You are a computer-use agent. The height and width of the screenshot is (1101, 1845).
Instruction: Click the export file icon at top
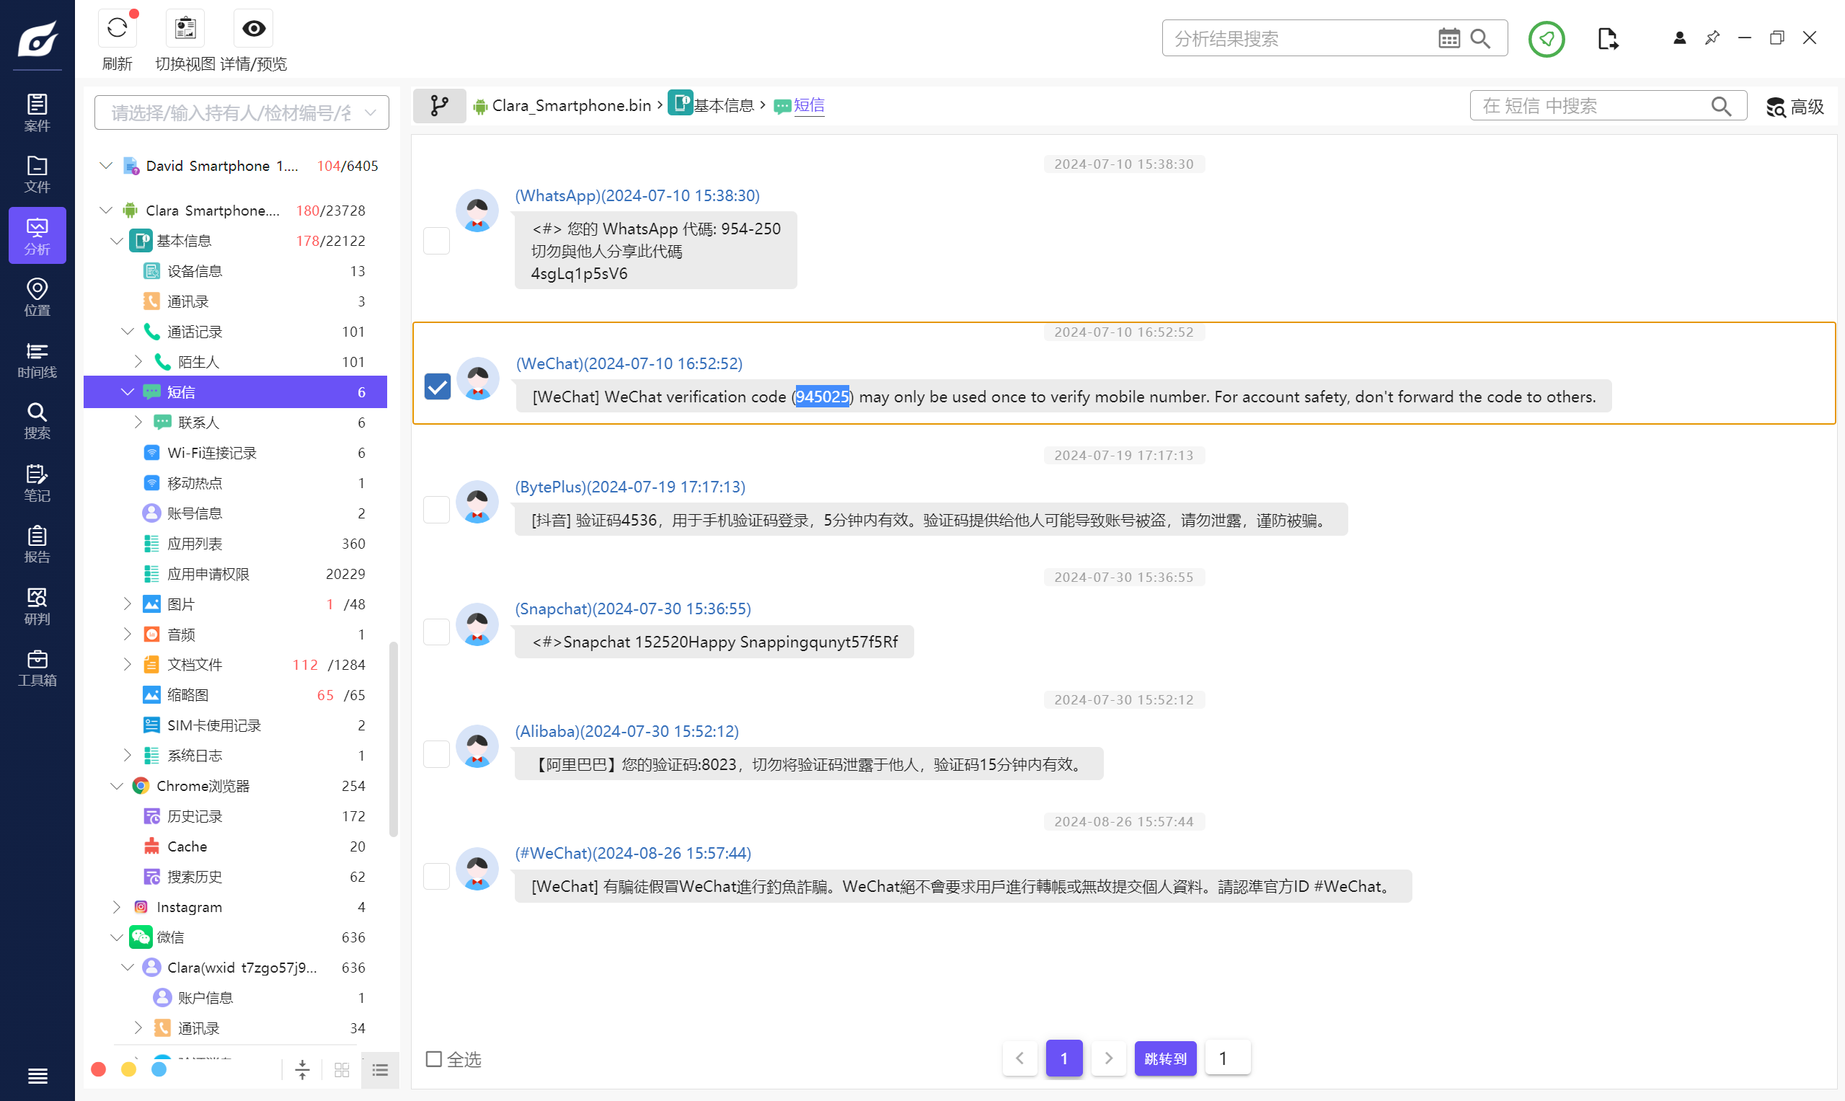pos(1607,39)
